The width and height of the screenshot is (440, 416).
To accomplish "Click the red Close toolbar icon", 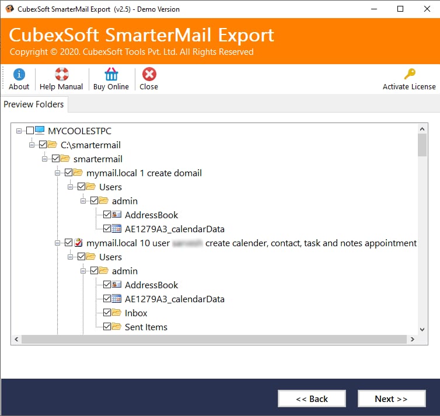I will click(149, 74).
